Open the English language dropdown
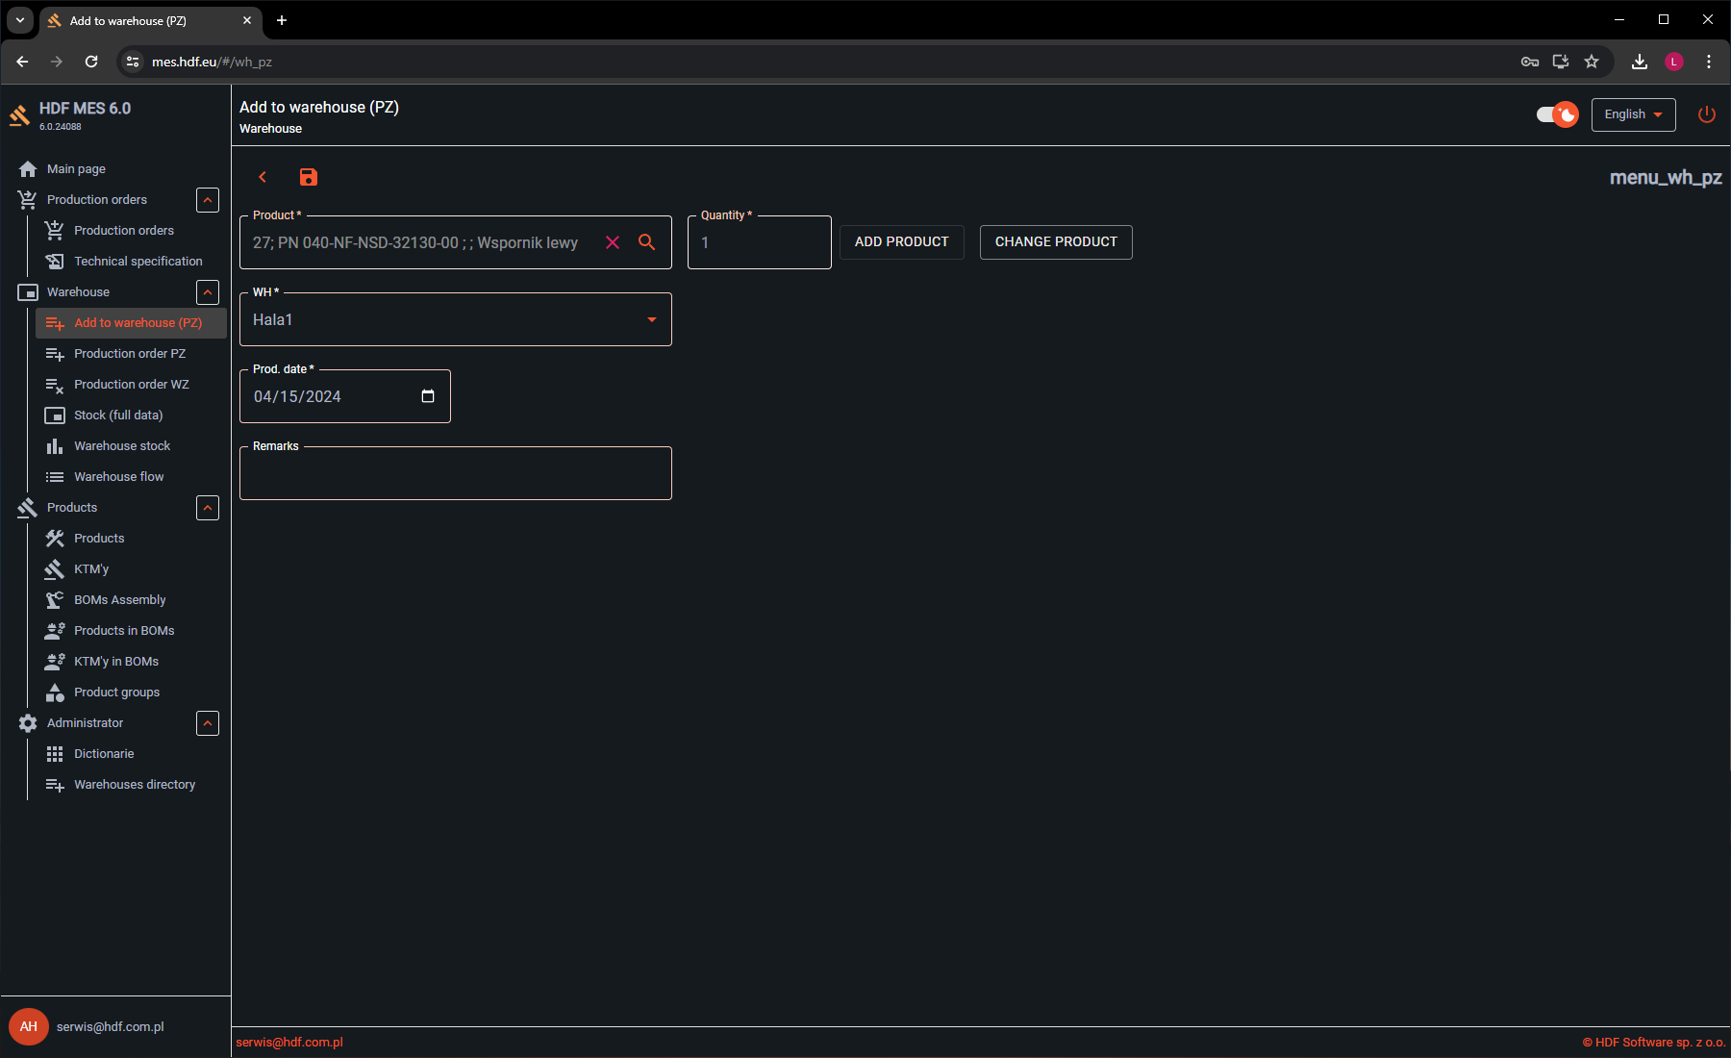This screenshot has width=1731, height=1058. (1633, 114)
